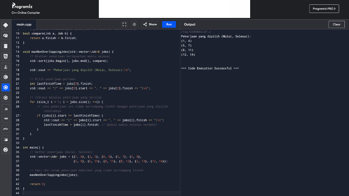Click the 'int main() {' line
Screen dimensions: 349x196
[x=33, y=148]
